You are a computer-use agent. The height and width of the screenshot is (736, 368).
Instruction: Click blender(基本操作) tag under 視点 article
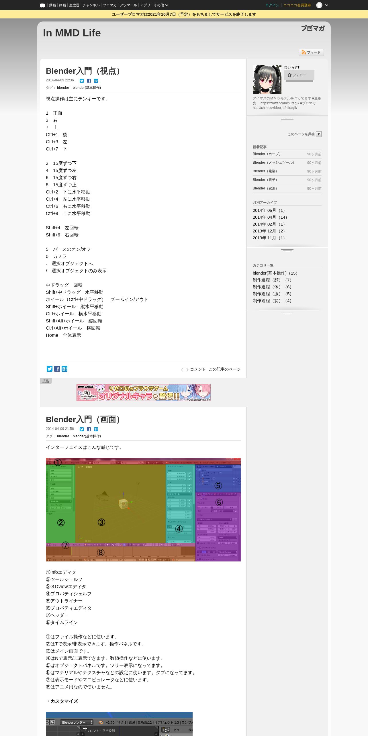[x=87, y=88]
